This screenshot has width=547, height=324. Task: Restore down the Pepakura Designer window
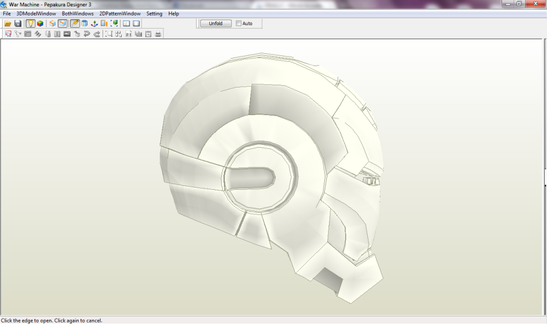(x=519, y=4)
